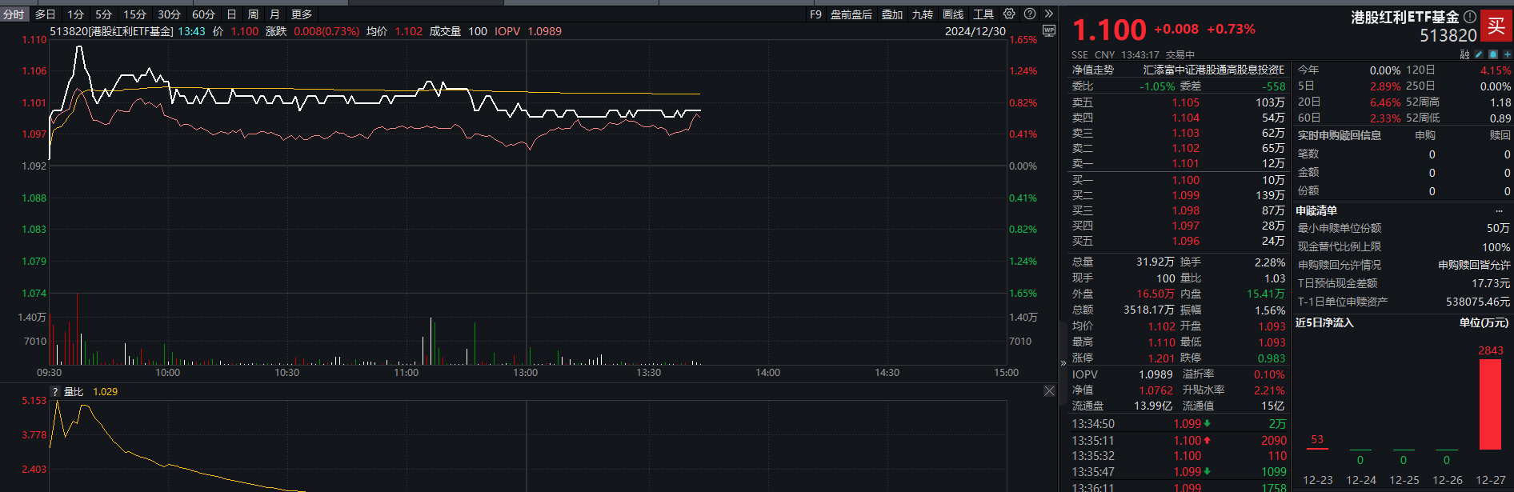Viewport: 1514px width, 492px height.
Task: Click 净值走势 link
Action: pyautogui.click(x=1093, y=70)
